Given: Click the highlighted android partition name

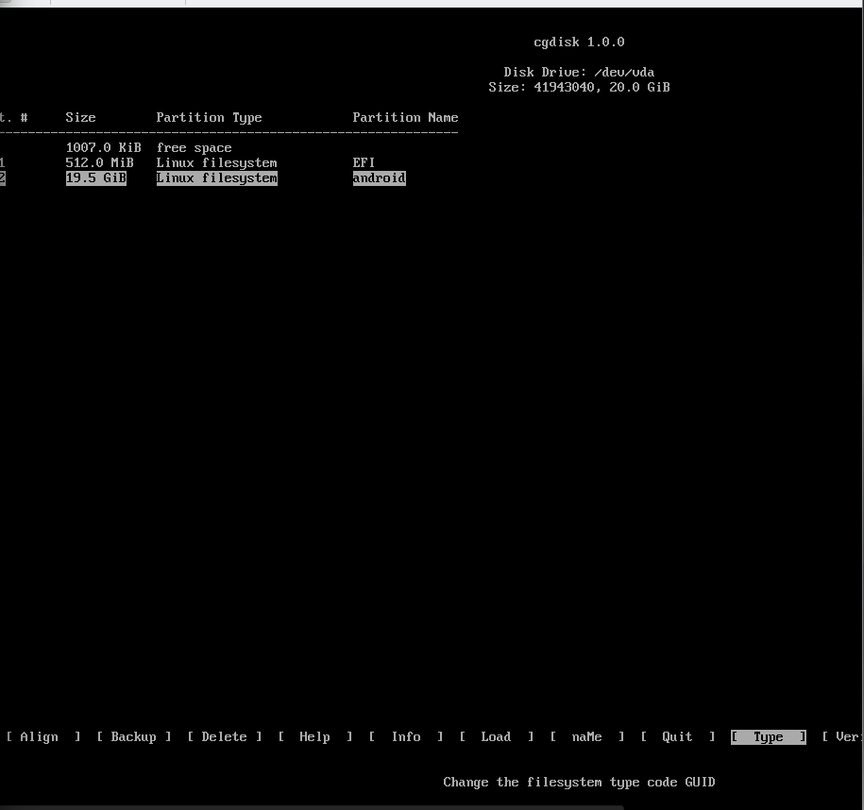Looking at the screenshot, I should point(379,178).
